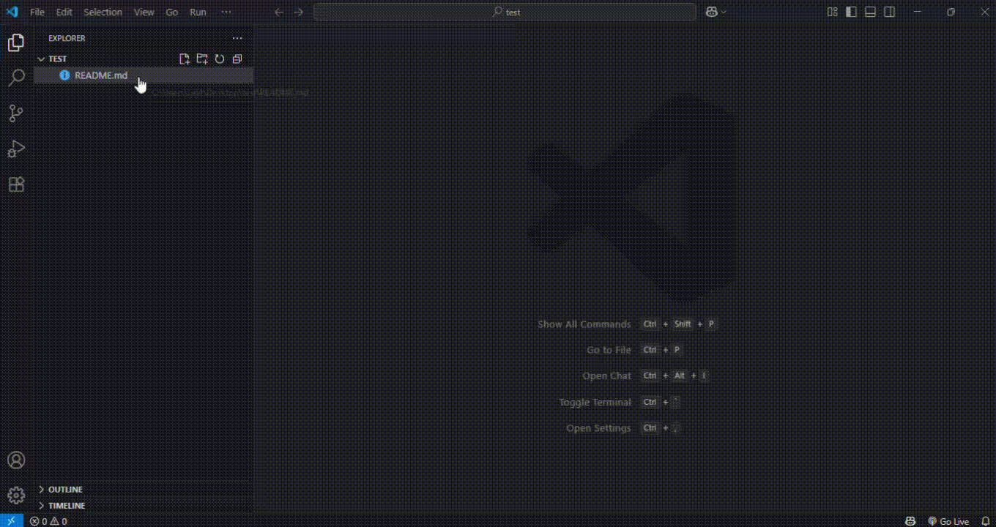
Task: Open README.md from the Explorer
Action: click(x=144, y=75)
